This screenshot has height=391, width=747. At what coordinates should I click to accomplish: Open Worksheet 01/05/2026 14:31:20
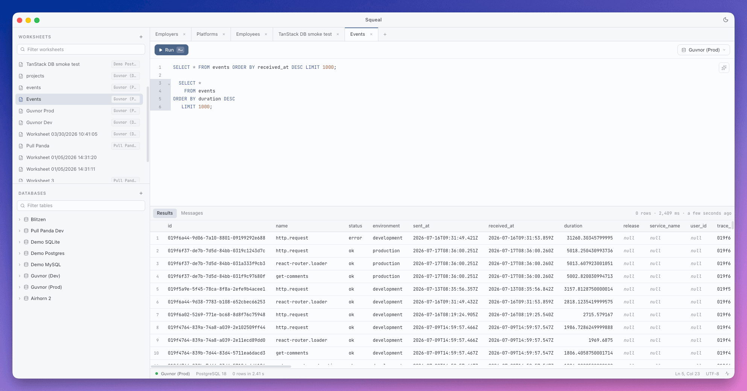(x=79, y=158)
